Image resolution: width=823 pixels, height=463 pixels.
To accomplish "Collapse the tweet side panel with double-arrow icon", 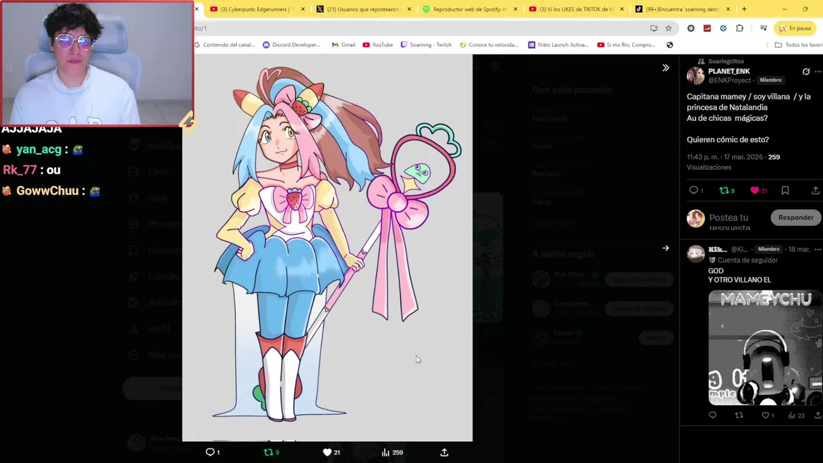I will click(x=665, y=68).
